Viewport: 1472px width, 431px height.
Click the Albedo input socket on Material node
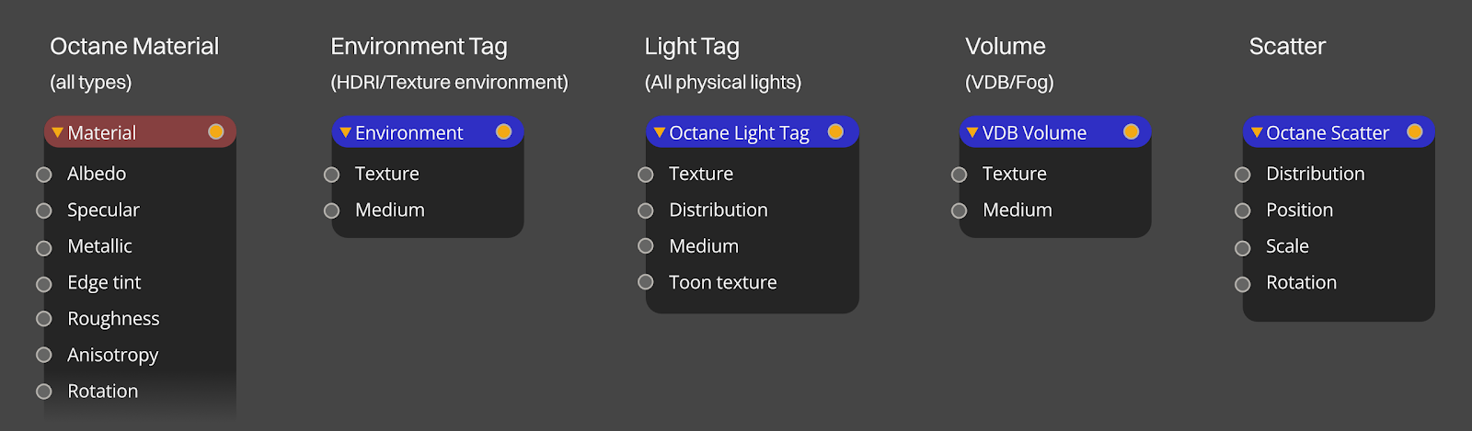coord(43,175)
